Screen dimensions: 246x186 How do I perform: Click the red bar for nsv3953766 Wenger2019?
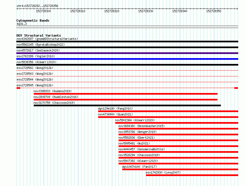[x=178, y=135]
